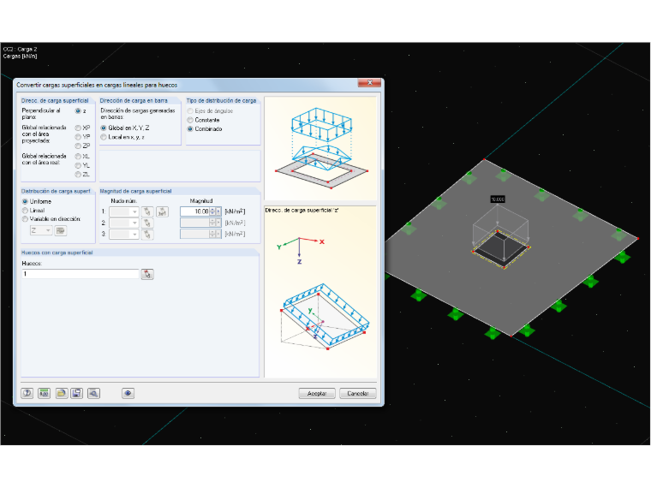This screenshot has width=651, height=488.
Task: Select 'Variable en dirección' load distribution
Action: tap(25, 218)
